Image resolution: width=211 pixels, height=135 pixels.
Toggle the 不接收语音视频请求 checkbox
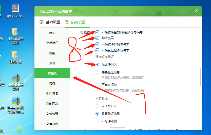point(97,44)
